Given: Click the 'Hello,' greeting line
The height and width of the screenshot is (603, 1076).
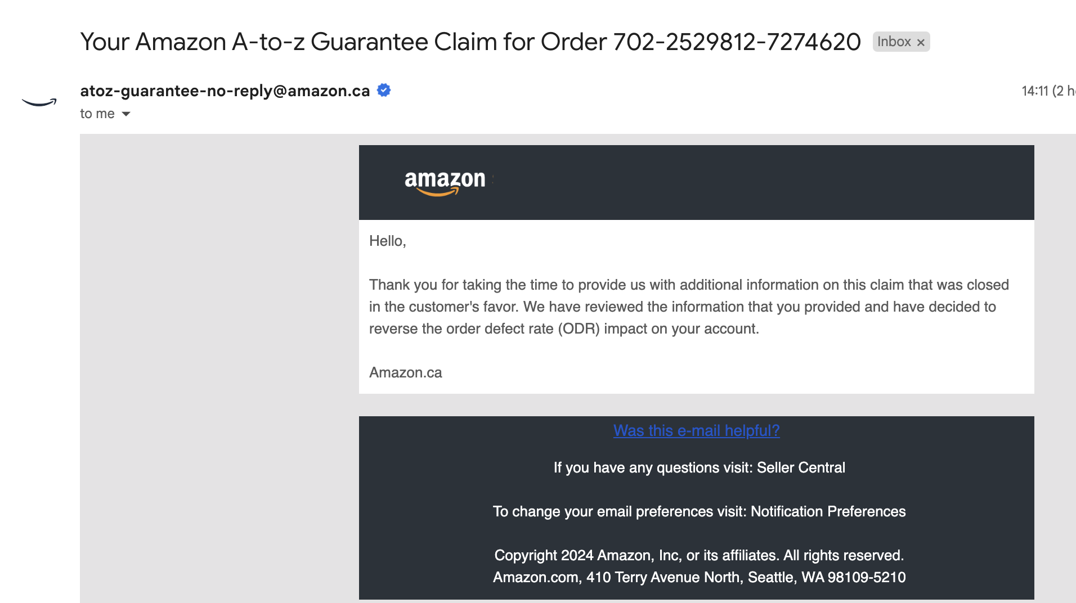Looking at the screenshot, I should pos(387,241).
